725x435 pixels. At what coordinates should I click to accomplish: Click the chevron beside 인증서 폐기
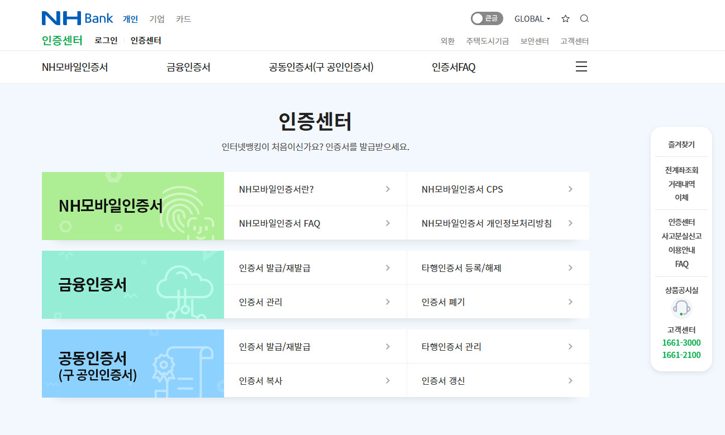(x=570, y=302)
